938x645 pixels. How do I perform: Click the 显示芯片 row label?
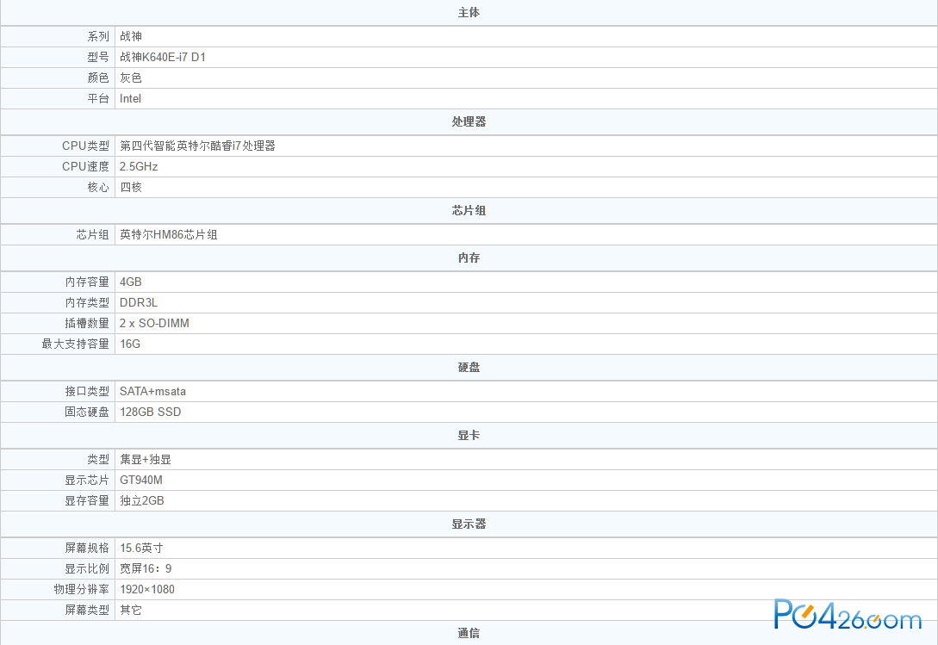coord(87,480)
